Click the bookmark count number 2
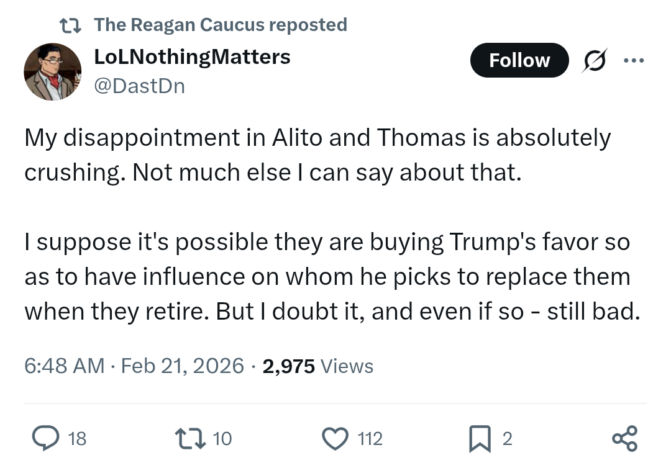Viewport: 671px width, 463px height. [x=507, y=439]
